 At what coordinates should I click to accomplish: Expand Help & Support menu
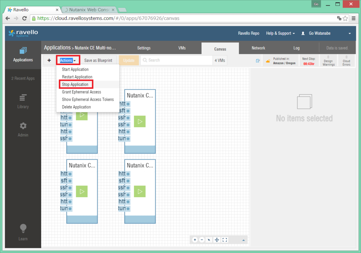[x=280, y=33]
